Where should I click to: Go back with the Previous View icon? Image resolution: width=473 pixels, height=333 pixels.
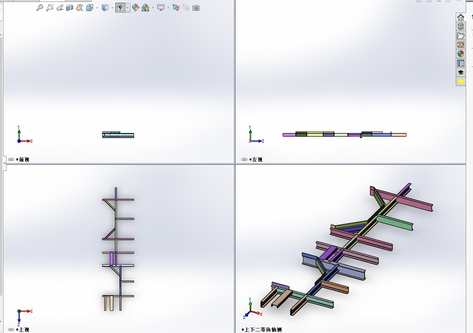point(60,8)
